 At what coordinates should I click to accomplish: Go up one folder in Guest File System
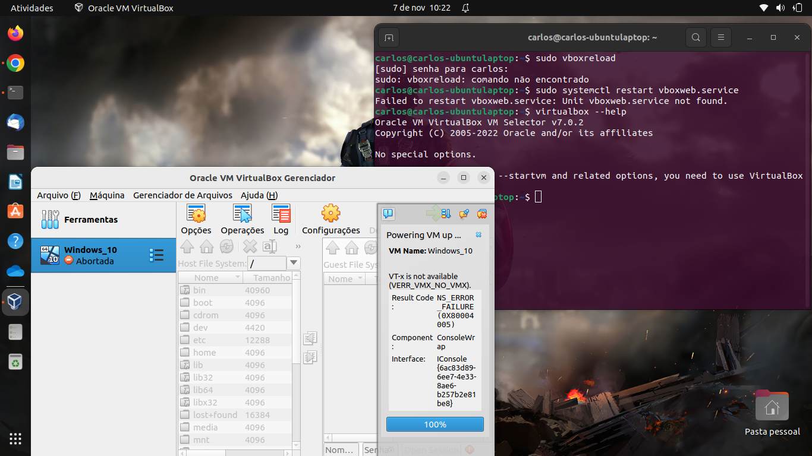[332, 247]
